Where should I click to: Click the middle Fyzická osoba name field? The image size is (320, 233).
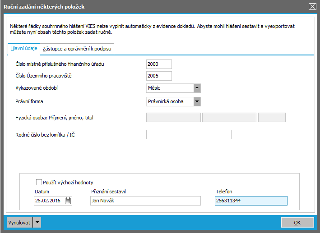click(229, 118)
